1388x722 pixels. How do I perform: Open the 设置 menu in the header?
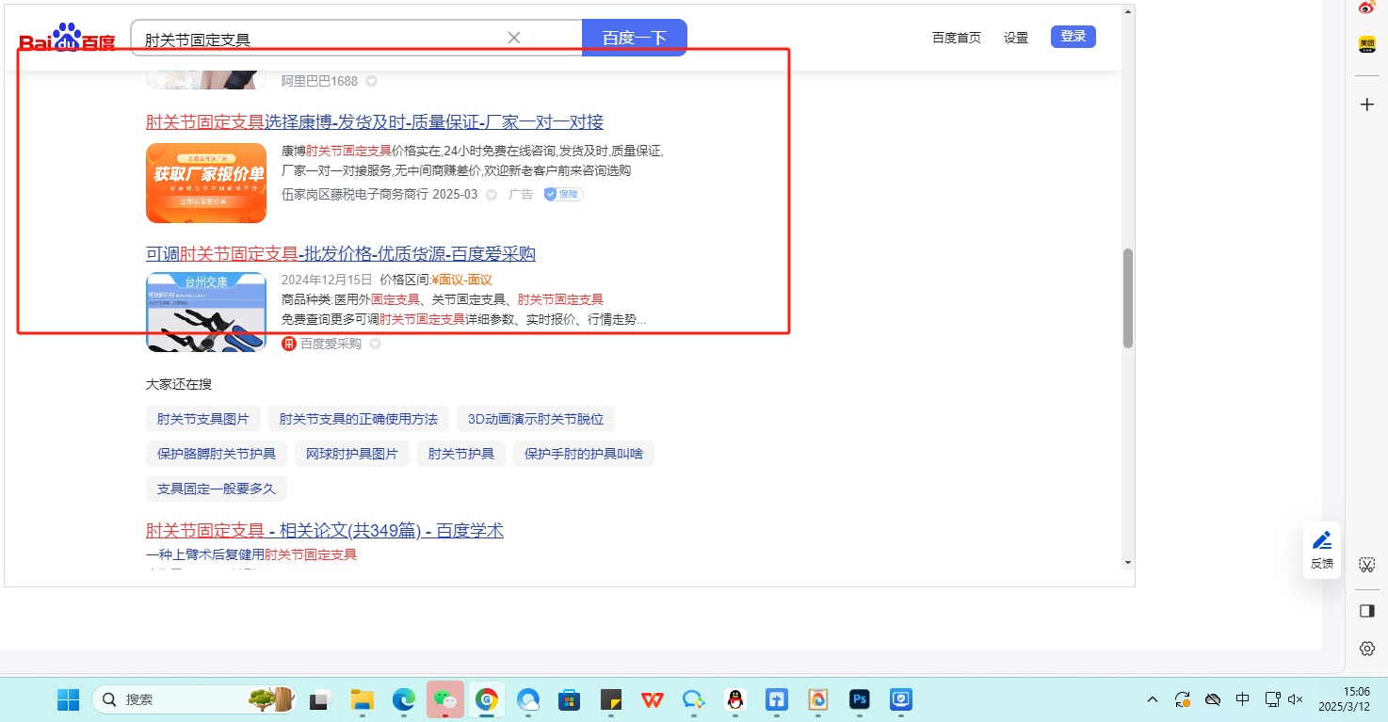1016,38
